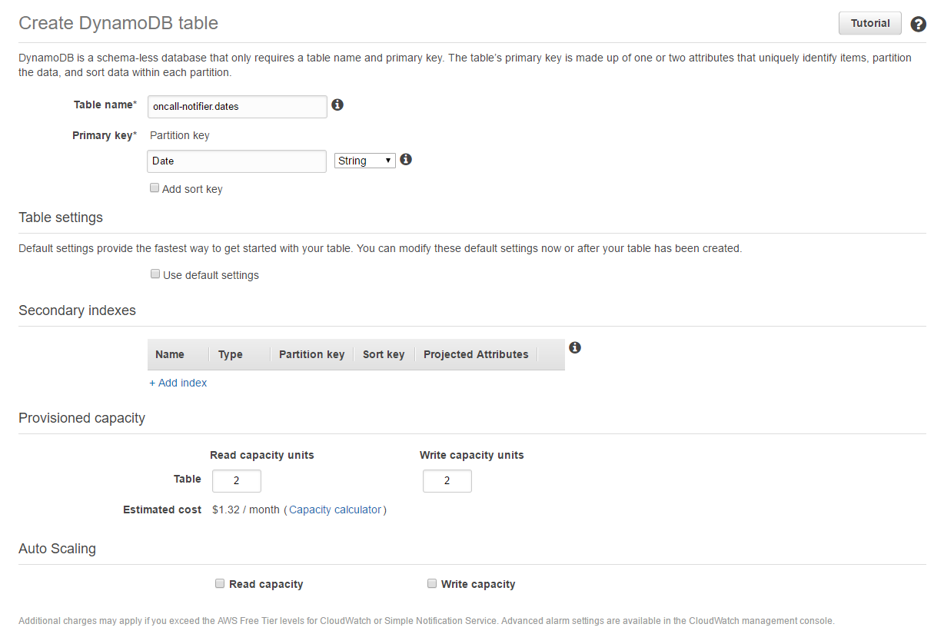
Task: Click the Table name input field
Action: (237, 107)
